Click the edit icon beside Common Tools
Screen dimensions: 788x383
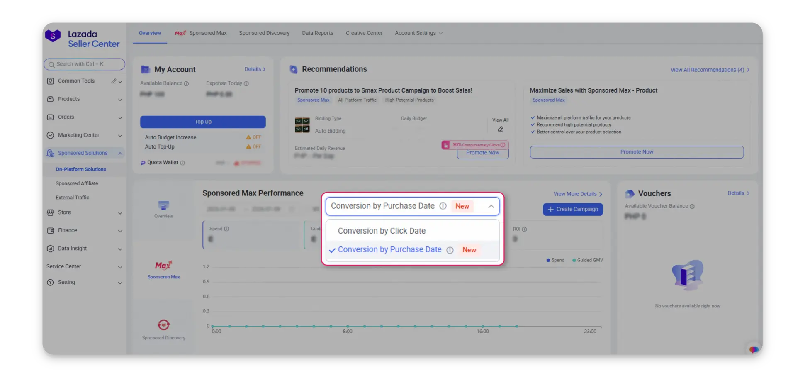pos(114,81)
